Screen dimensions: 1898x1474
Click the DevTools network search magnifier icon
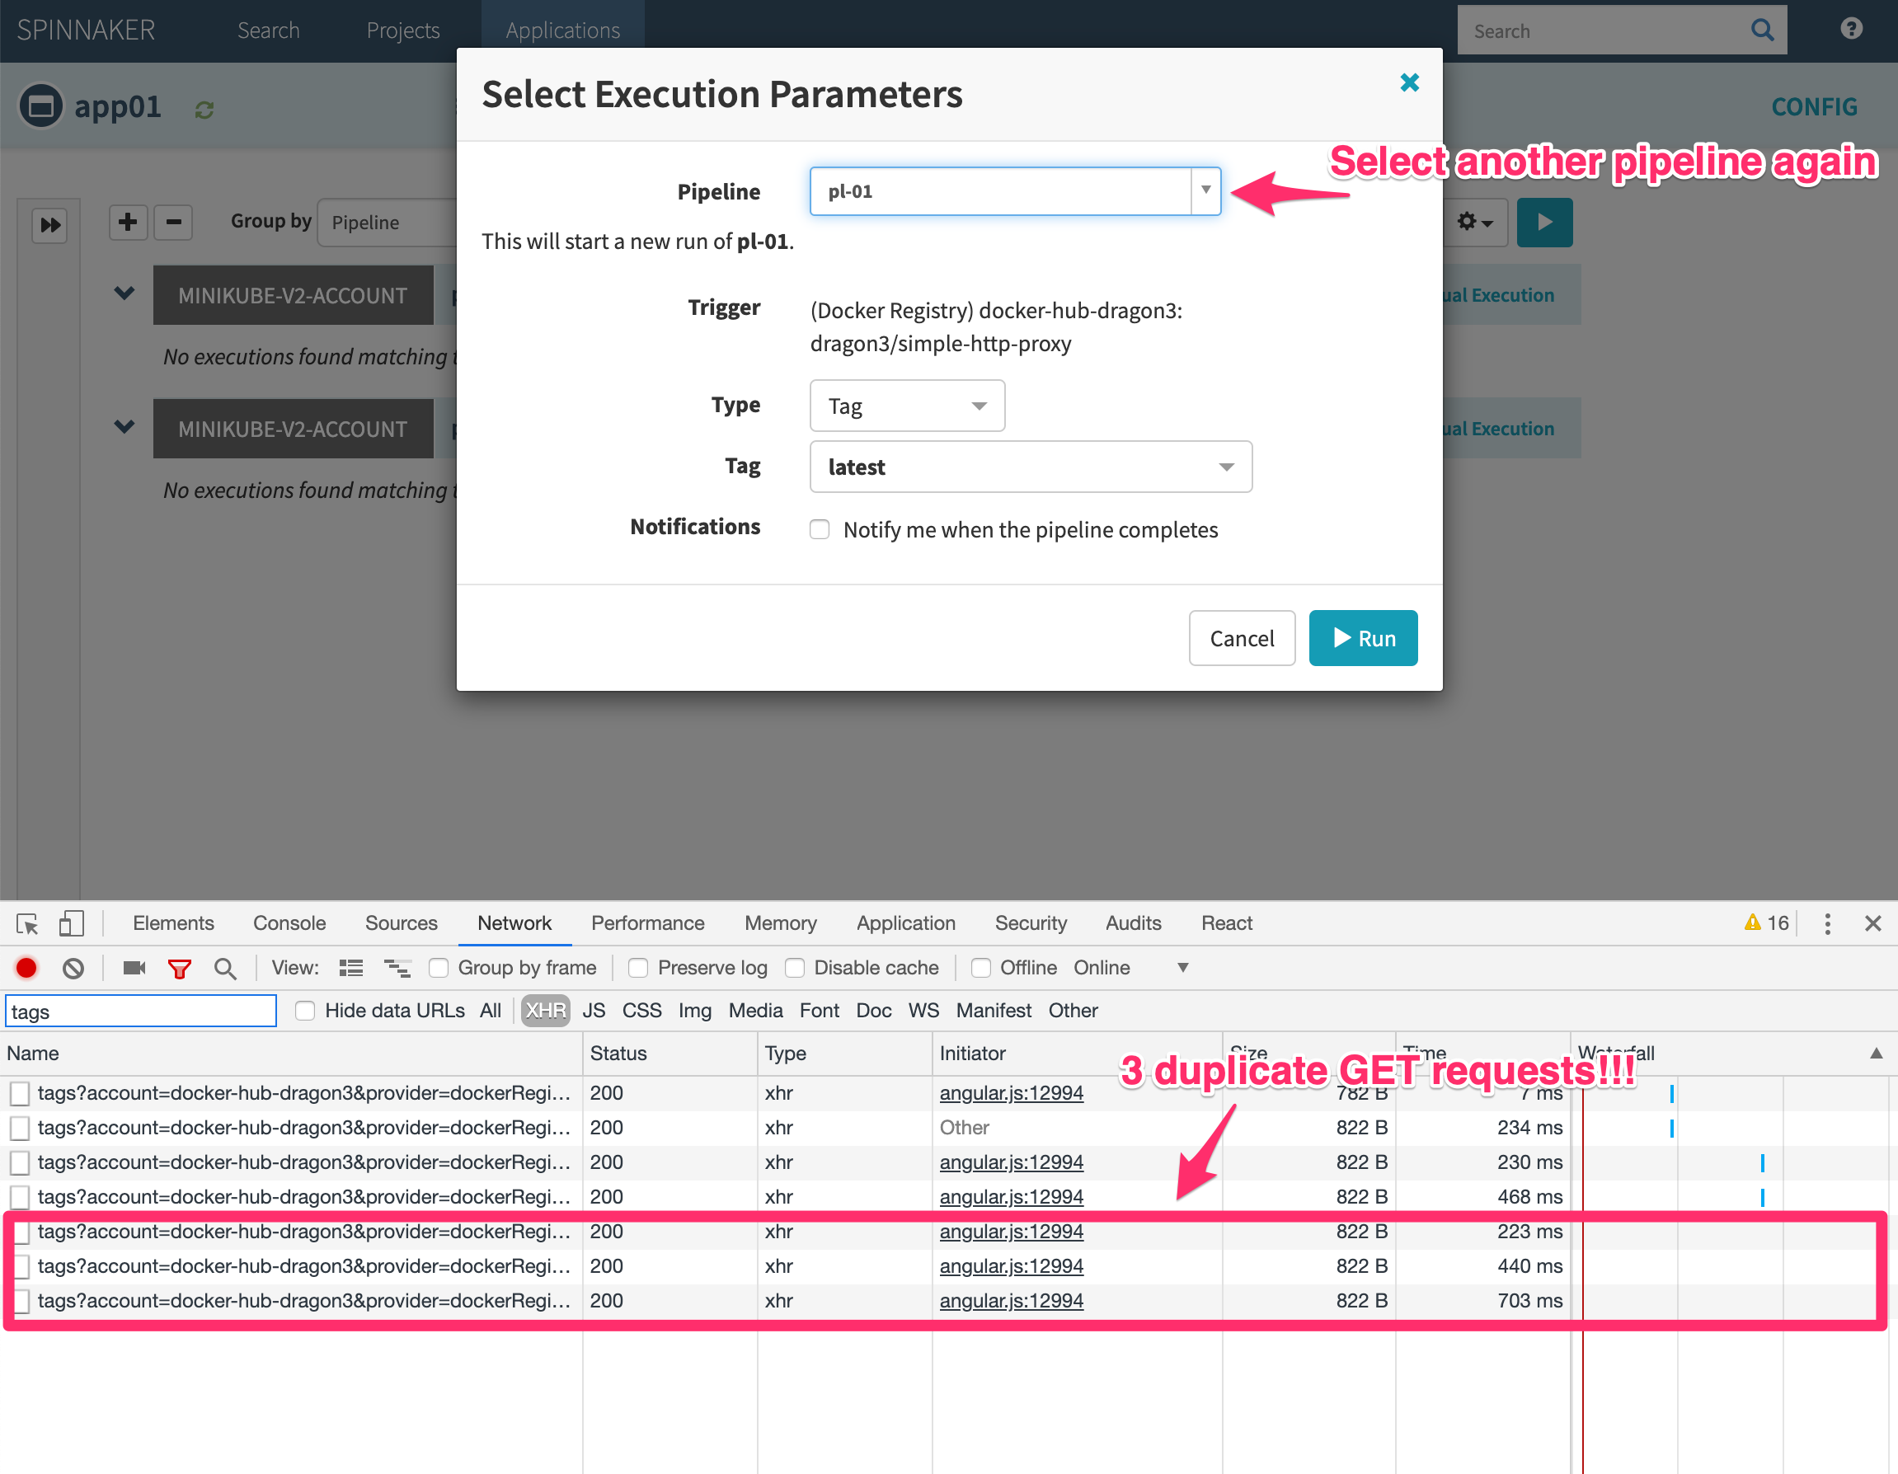click(x=225, y=967)
